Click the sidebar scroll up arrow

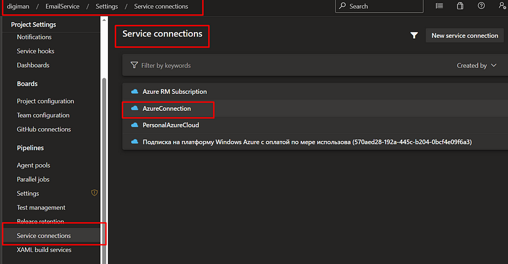coord(104,20)
